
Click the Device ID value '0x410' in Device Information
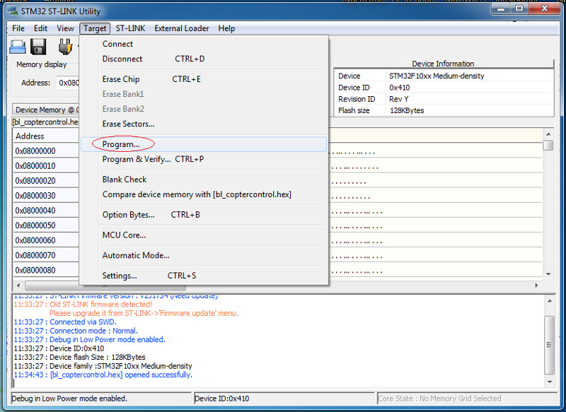point(400,88)
